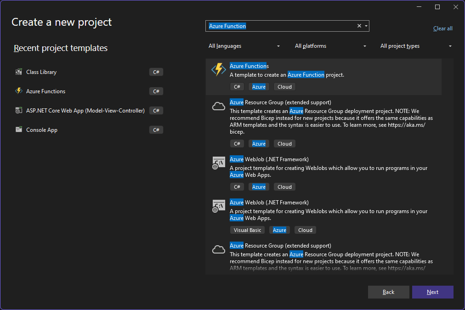Click the Console App icon in recent templates

click(x=19, y=130)
